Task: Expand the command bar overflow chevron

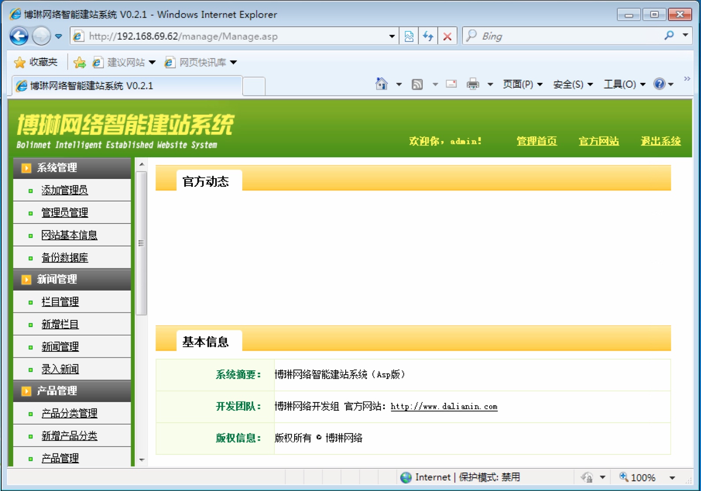Action: [687, 79]
